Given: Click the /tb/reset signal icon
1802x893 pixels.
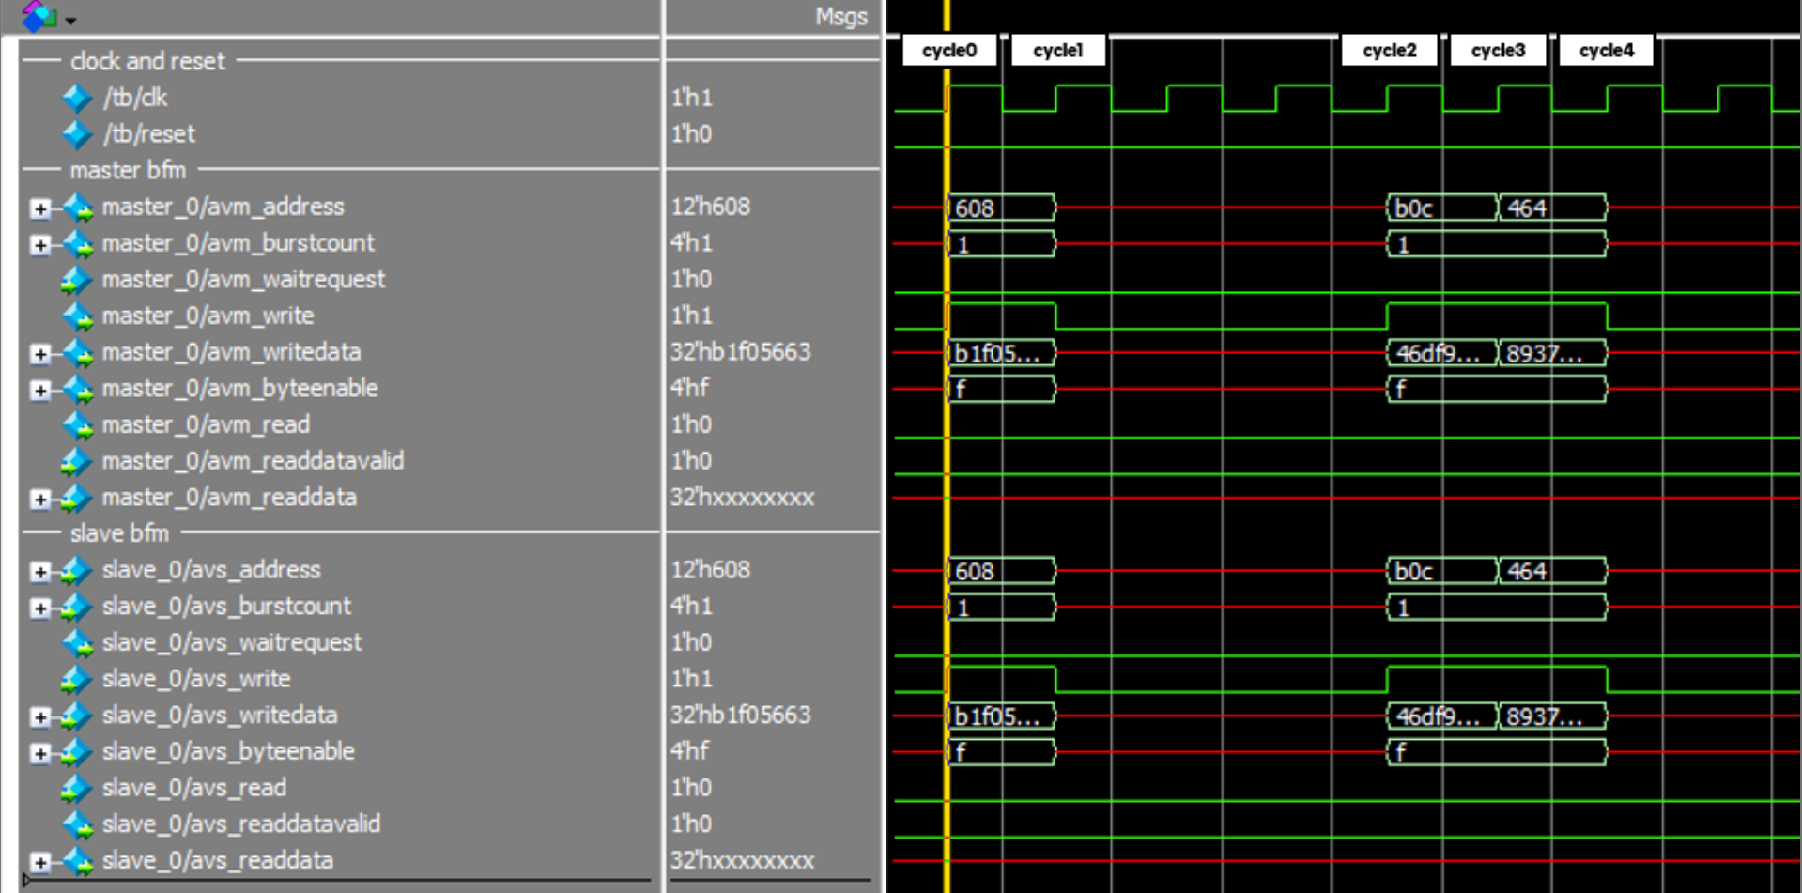Looking at the screenshot, I should (x=77, y=134).
